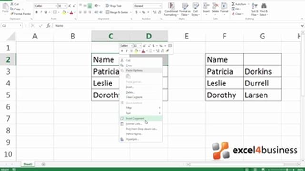The width and height of the screenshot is (305, 171).
Task: Open the Merge & Center dropdown arrow
Action: [x=131, y=12]
